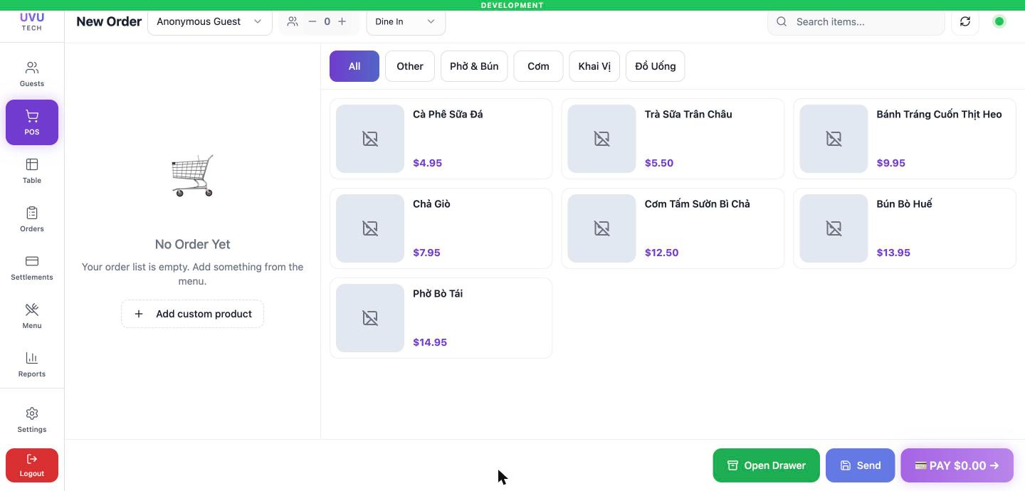
Task: Open the Settings gear
Action: tap(32, 413)
